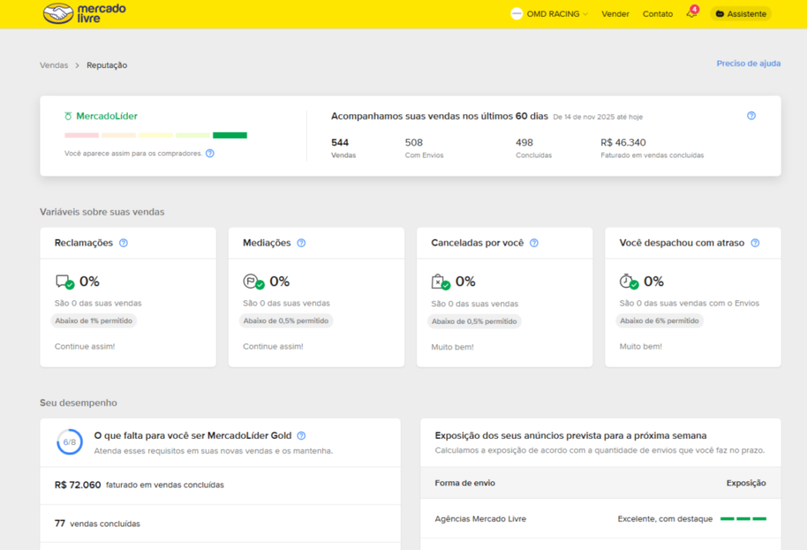Image resolution: width=807 pixels, height=550 pixels.
Task: Click Mediações 'Abaixo de 0,5% permitido' badge
Action: point(286,321)
